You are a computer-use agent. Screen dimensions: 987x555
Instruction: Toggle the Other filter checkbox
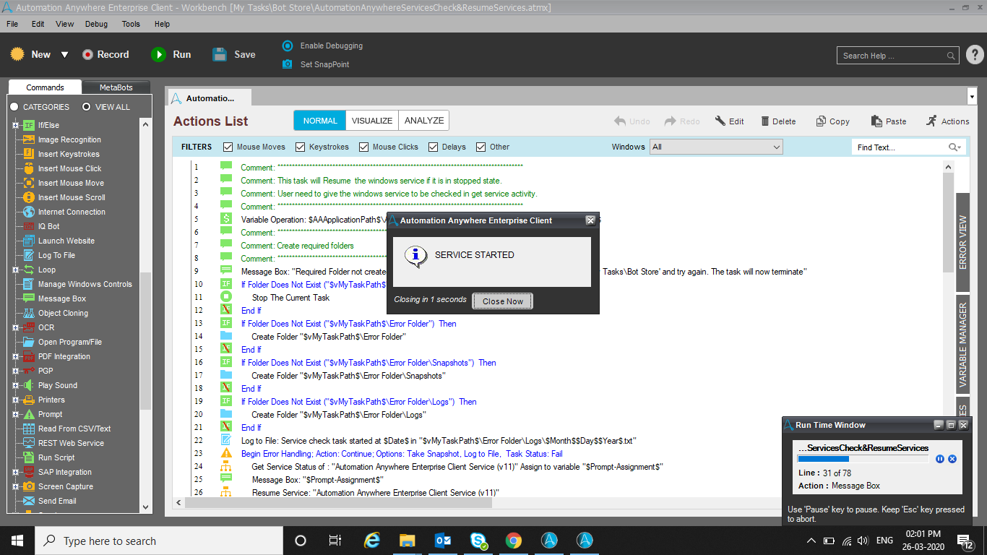click(x=481, y=147)
